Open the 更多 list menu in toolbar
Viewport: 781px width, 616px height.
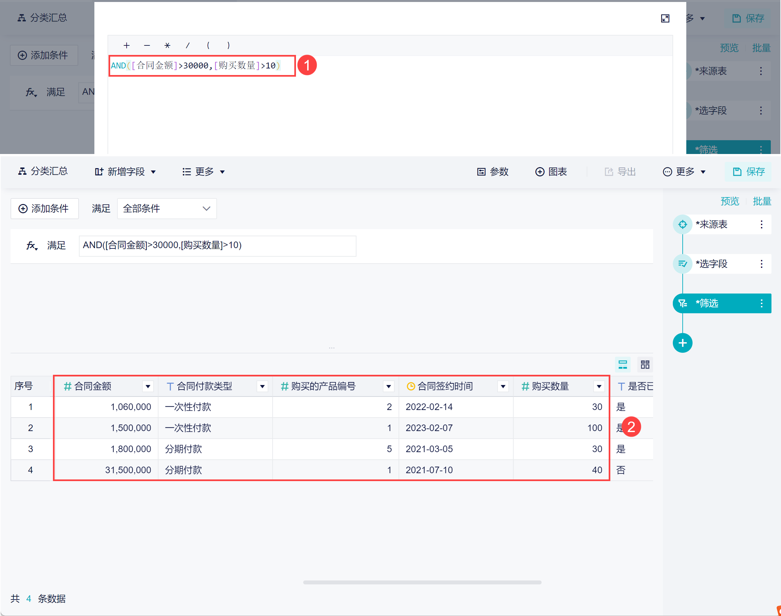pyautogui.click(x=203, y=172)
